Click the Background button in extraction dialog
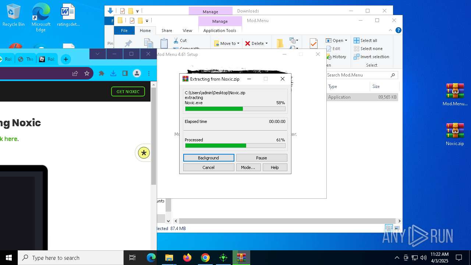Image resolution: width=471 pixels, height=265 pixels. point(209,158)
